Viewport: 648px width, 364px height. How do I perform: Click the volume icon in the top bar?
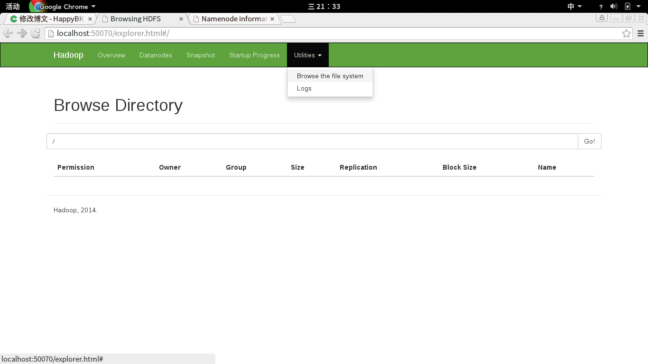(614, 7)
